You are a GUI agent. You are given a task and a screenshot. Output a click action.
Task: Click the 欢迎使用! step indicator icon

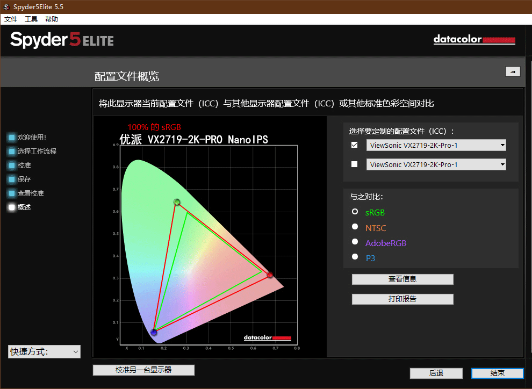click(x=12, y=138)
